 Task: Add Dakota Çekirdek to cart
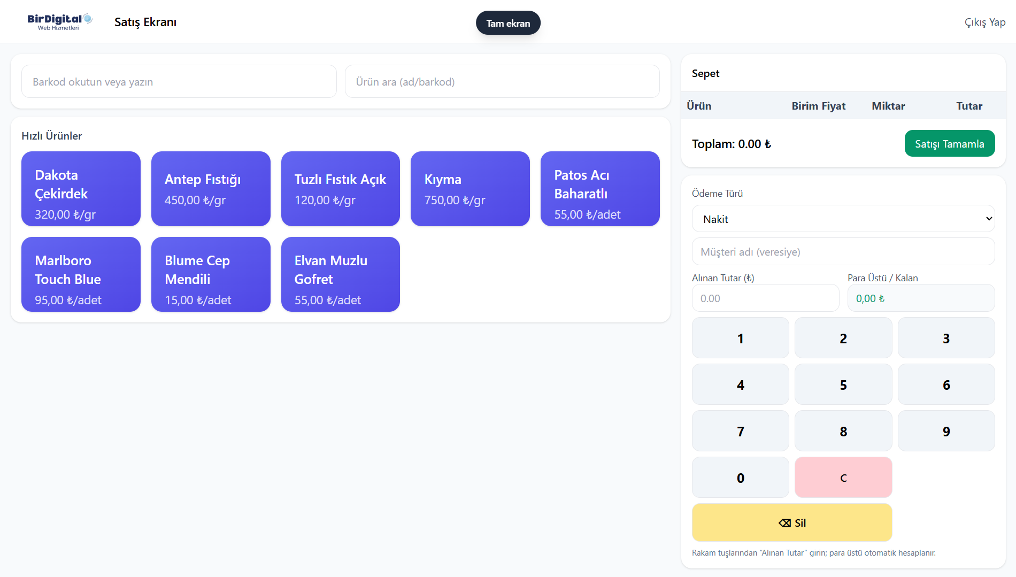coord(81,189)
